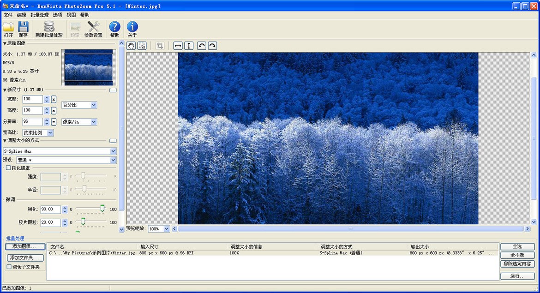Click the 强度 slider handle
540x293 pixels.
[x=83, y=176]
